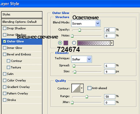This screenshot has height=114, width=140.
Task: Uncheck the Outer Glow checkbox
Action: coord(5,41)
